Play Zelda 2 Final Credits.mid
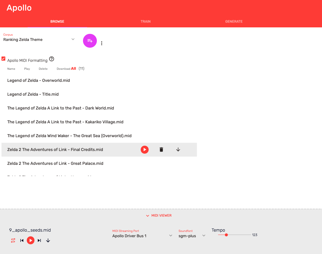This screenshot has height=254, width=322. point(145,150)
